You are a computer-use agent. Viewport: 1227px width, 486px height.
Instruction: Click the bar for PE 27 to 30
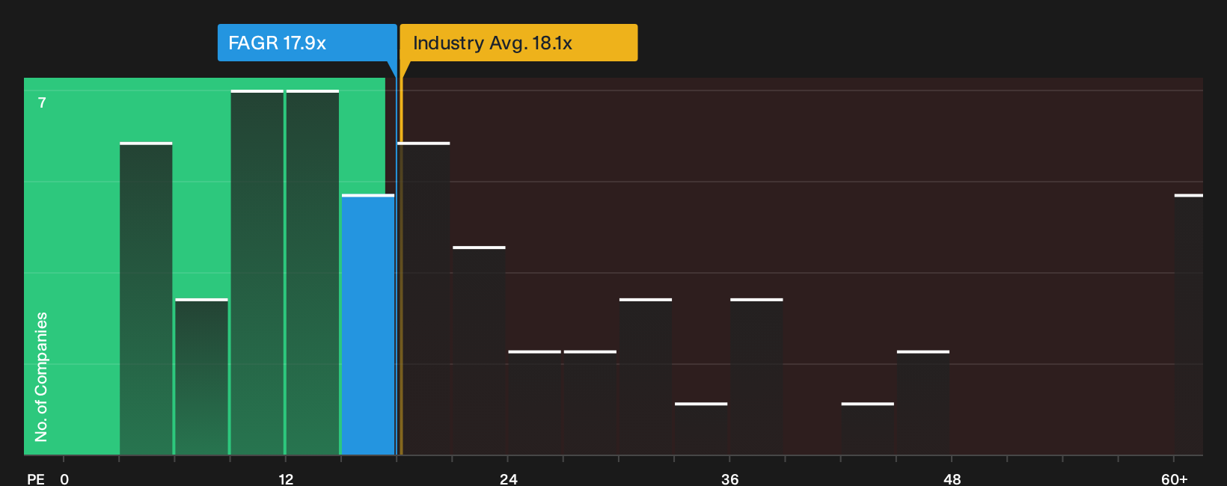(590, 402)
